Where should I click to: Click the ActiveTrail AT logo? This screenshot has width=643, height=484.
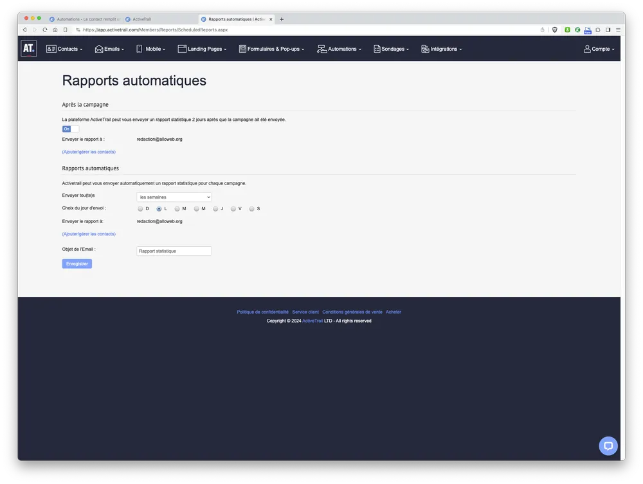pyautogui.click(x=28, y=48)
